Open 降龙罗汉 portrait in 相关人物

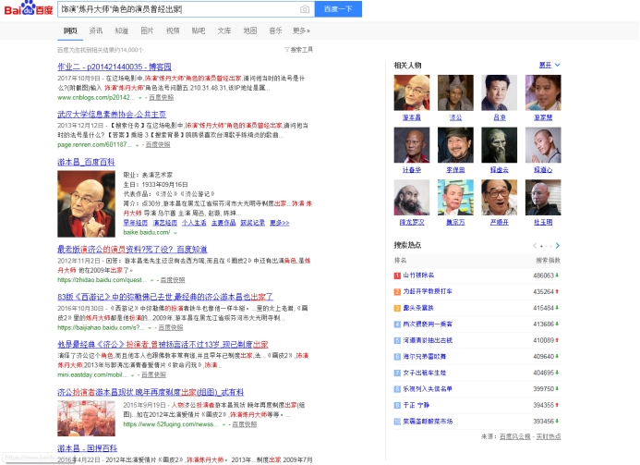pos(412,197)
